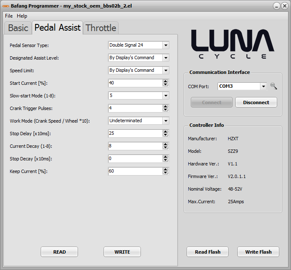Decrease Keep Current with down arrow
This screenshot has height=270, width=291.
coord(166,173)
